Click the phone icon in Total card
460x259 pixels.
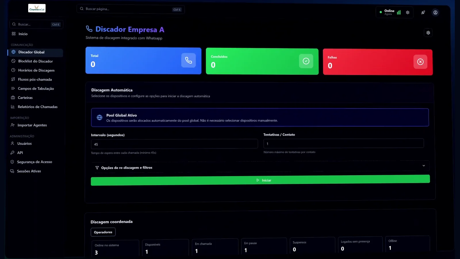189,60
